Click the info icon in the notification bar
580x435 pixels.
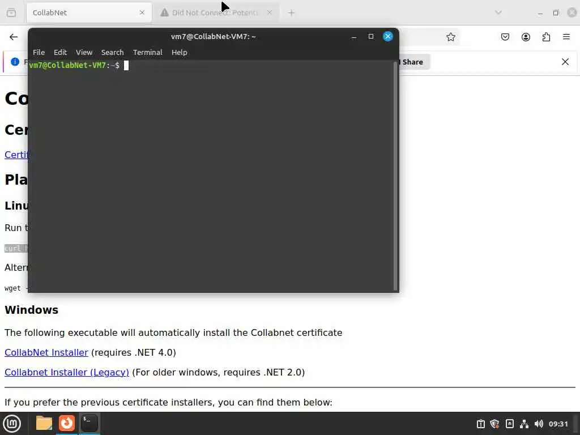click(15, 62)
